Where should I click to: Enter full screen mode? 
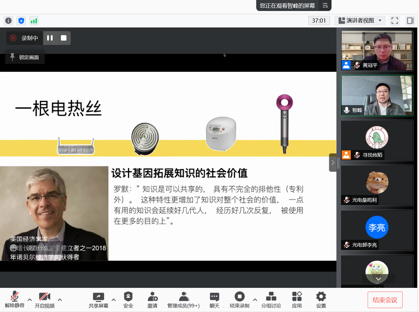point(395,20)
